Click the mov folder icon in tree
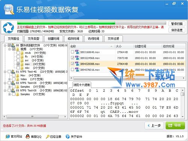This screenshot has height=141, width=188. tap(22, 64)
